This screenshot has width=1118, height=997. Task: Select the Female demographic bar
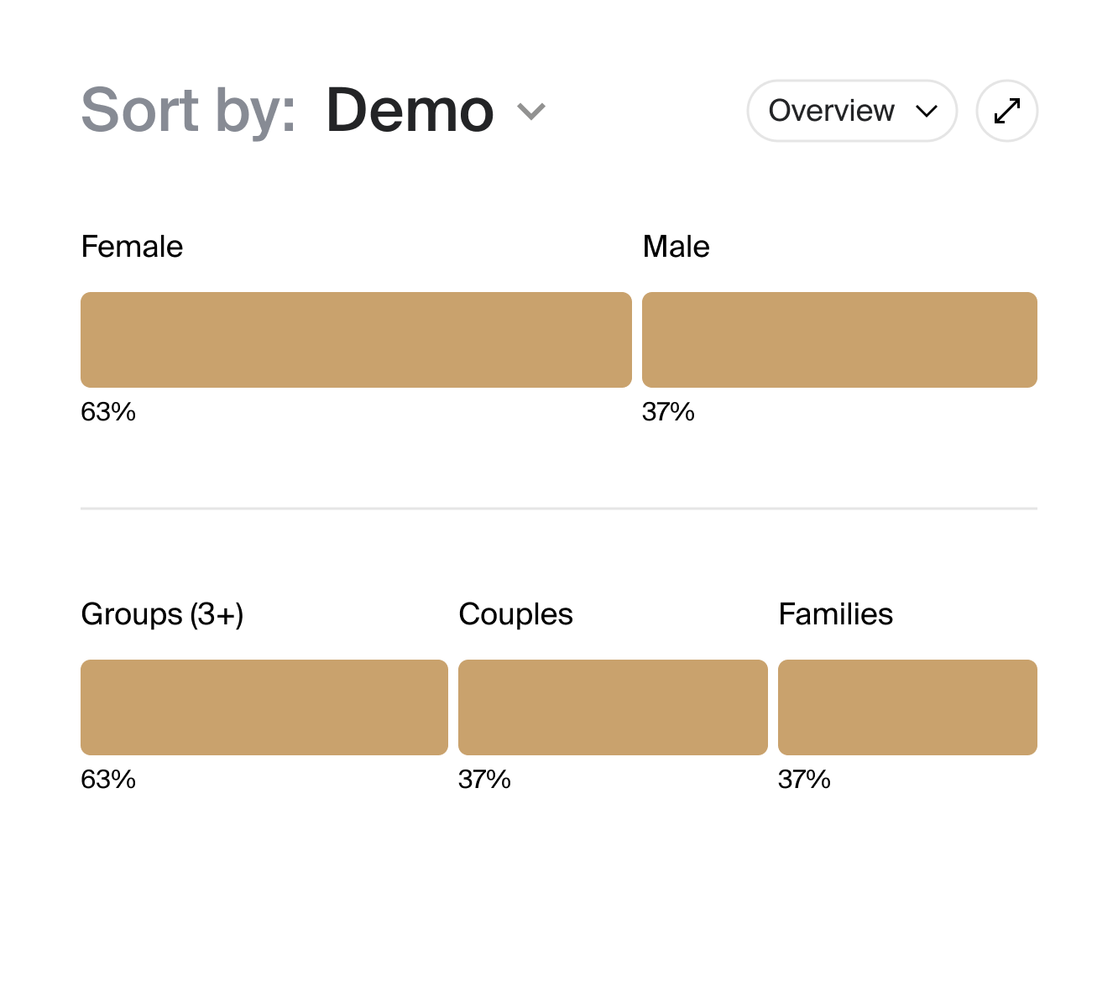pyautogui.click(x=356, y=339)
